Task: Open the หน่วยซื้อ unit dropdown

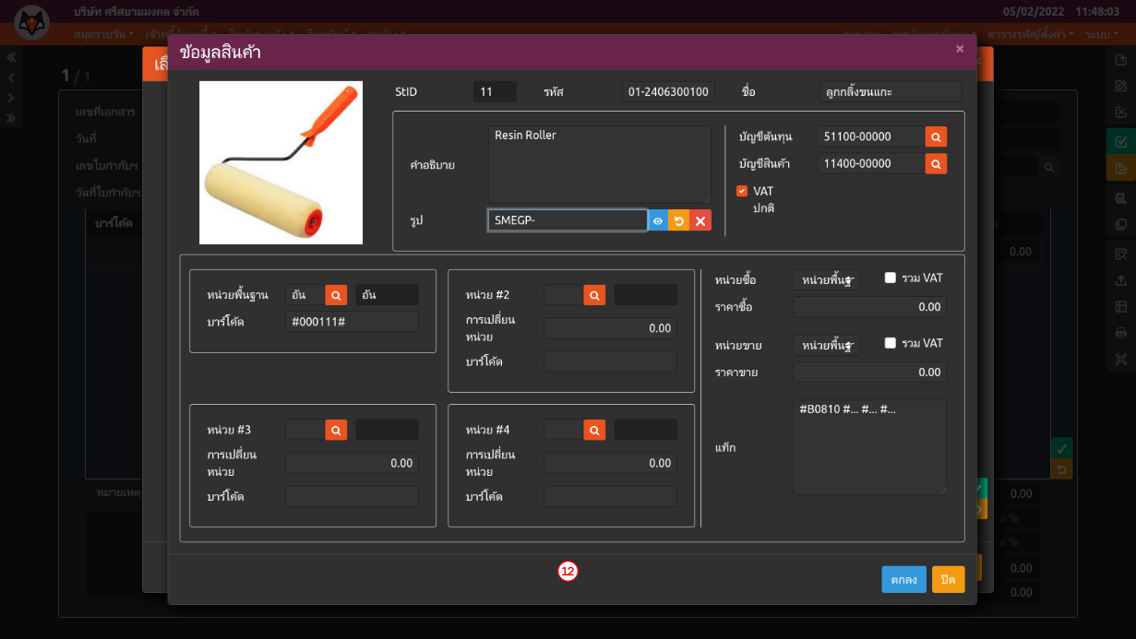Action: pyautogui.click(x=827, y=279)
